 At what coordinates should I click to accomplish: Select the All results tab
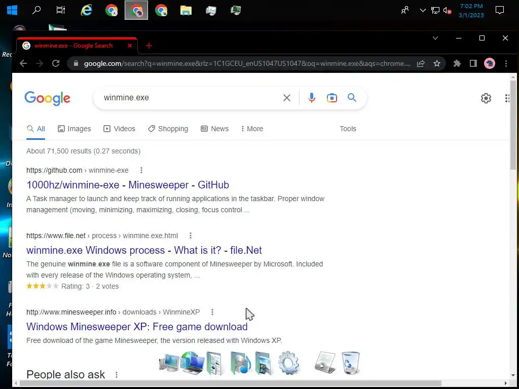(x=36, y=129)
